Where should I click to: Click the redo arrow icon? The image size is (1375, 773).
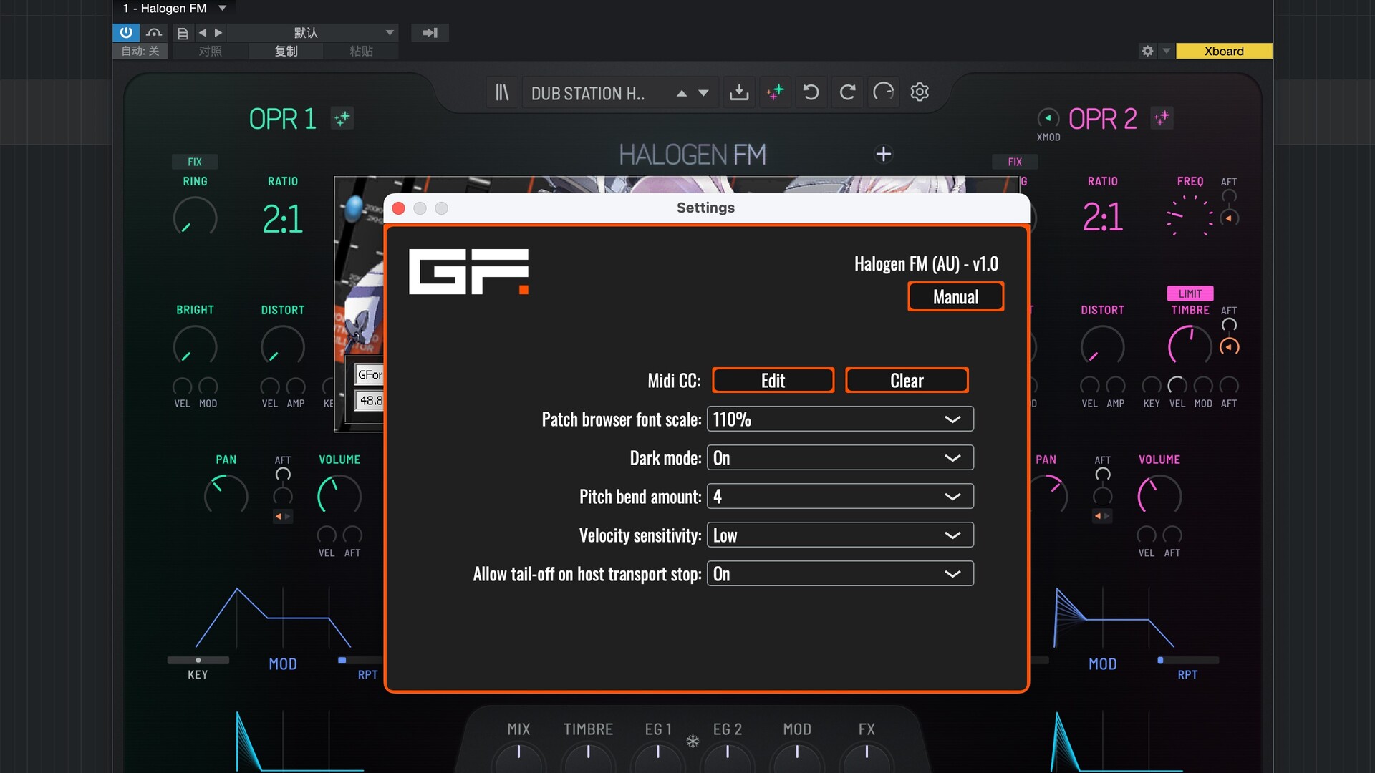[x=847, y=92]
